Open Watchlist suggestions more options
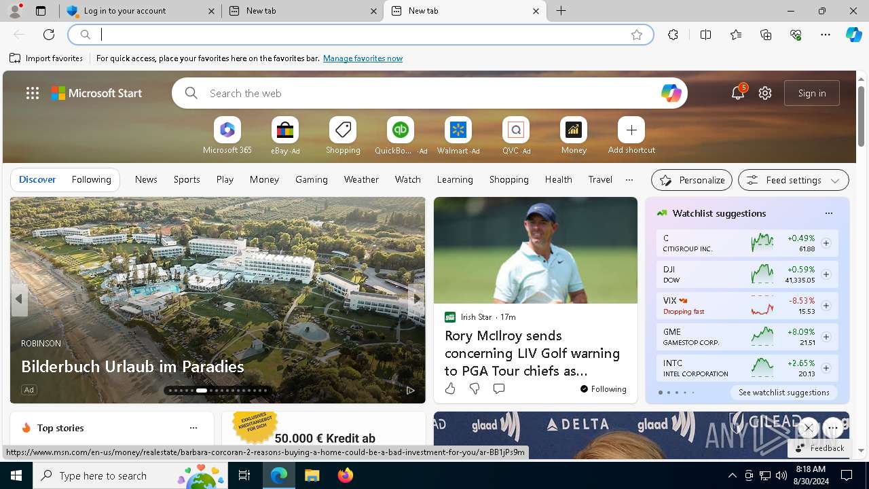 pyautogui.click(x=828, y=213)
